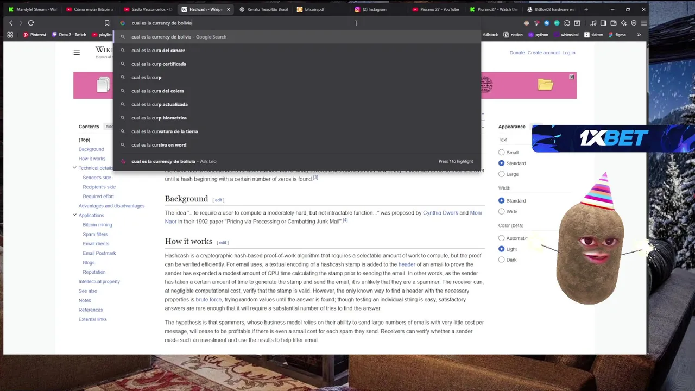Pick suggestion 'cual es la curp biometrica'
The width and height of the screenshot is (695, 391).
point(296,118)
